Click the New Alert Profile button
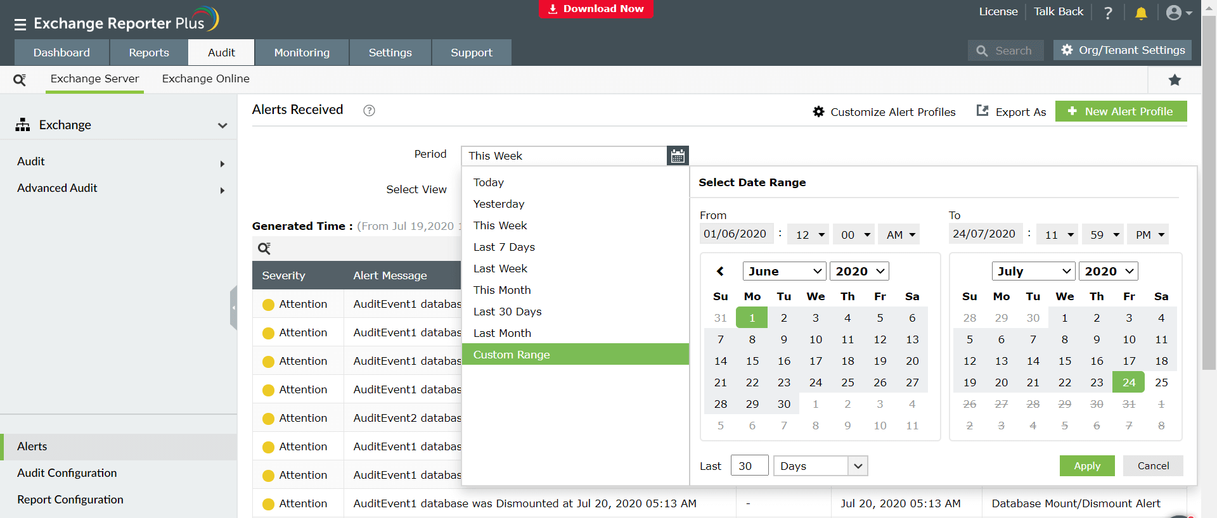Viewport: 1217px width, 518px height. tap(1121, 111)
